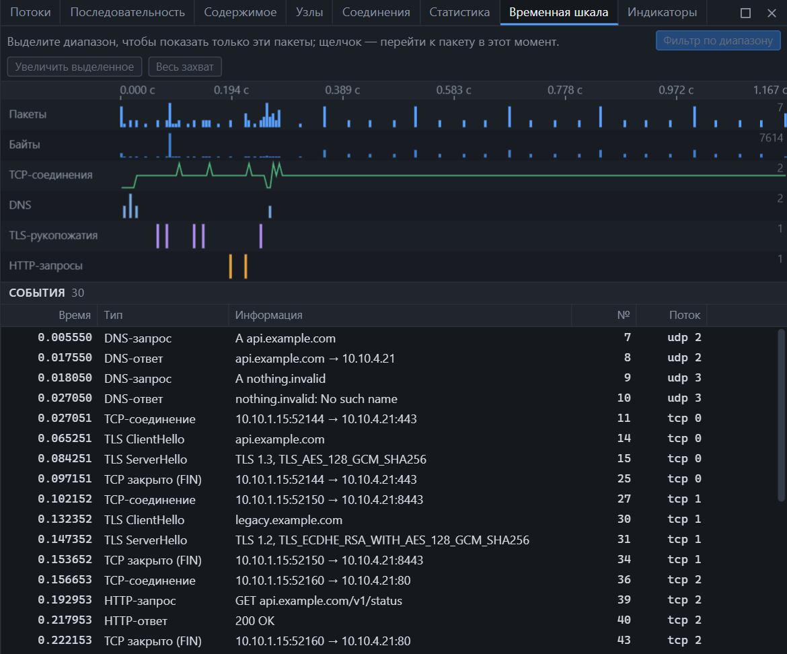
Task: Click the Весь захват button
Action: coord(185,67)
